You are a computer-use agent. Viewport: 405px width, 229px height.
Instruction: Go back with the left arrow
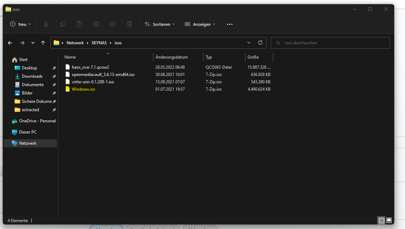10,43
